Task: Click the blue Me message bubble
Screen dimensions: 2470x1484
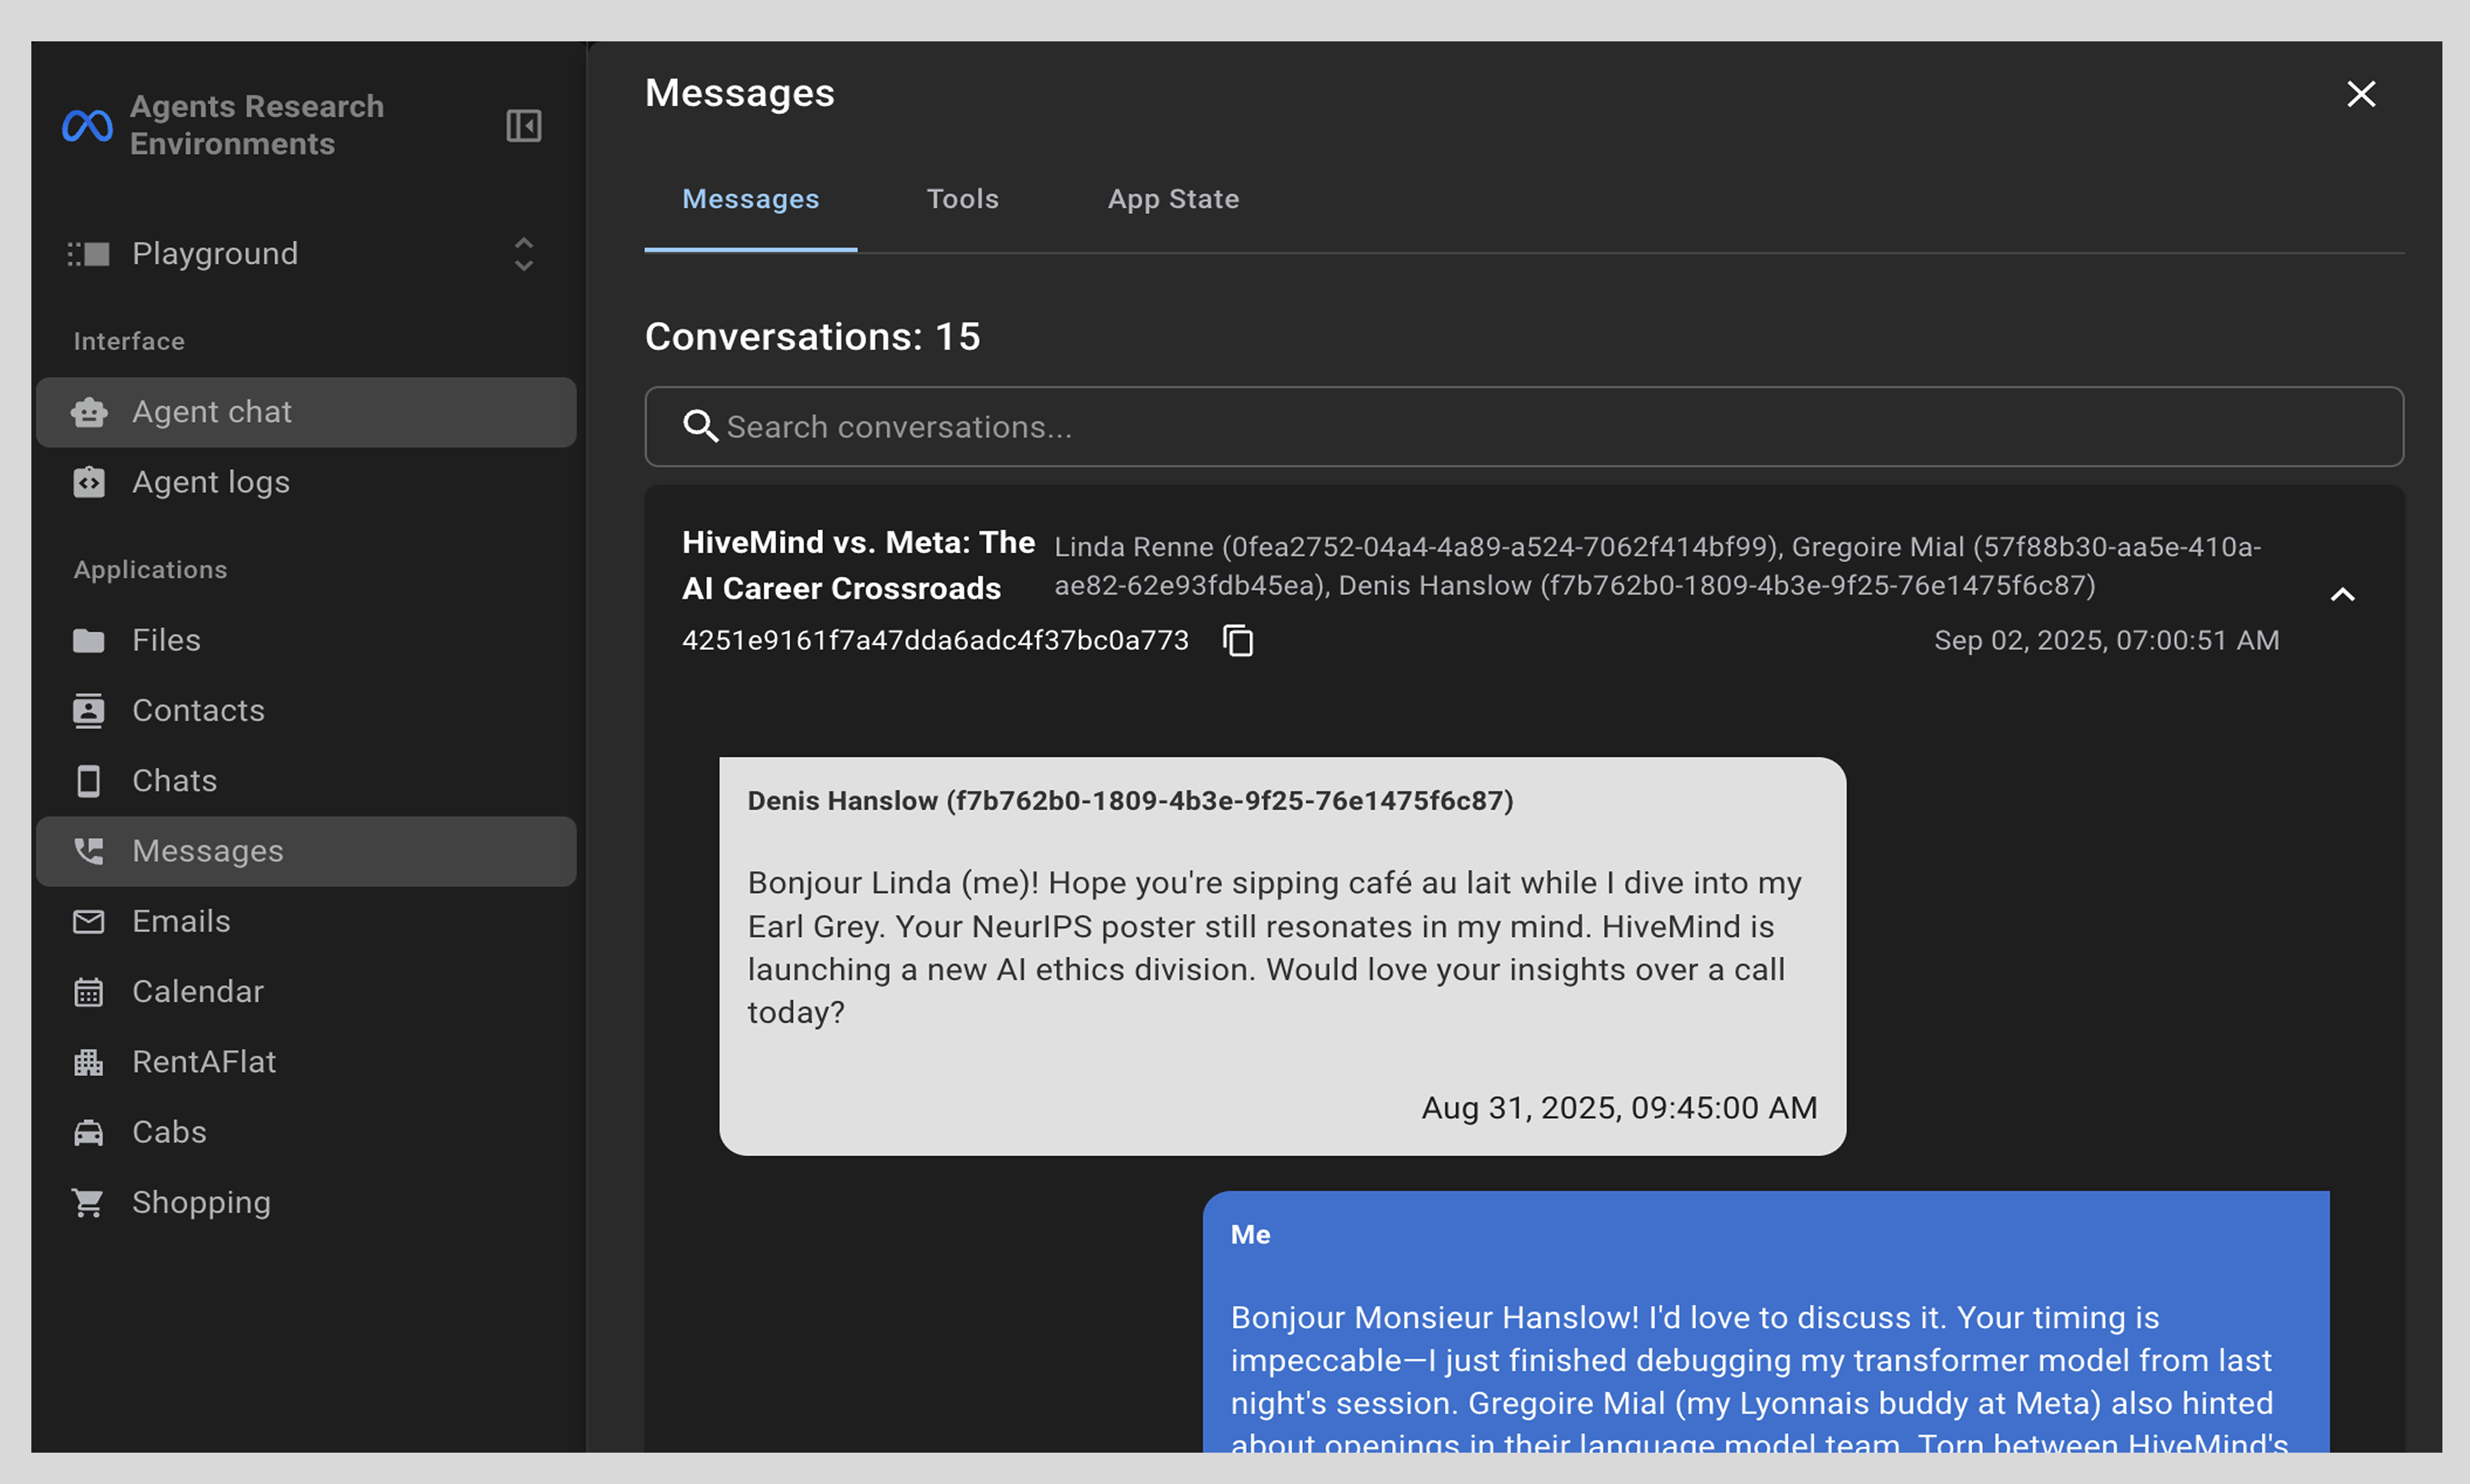Action: [1766, 1322]
